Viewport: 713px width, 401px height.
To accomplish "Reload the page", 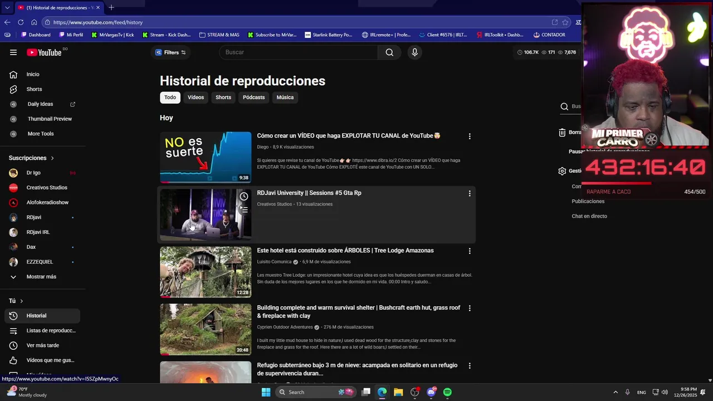I will coord(21,22).
